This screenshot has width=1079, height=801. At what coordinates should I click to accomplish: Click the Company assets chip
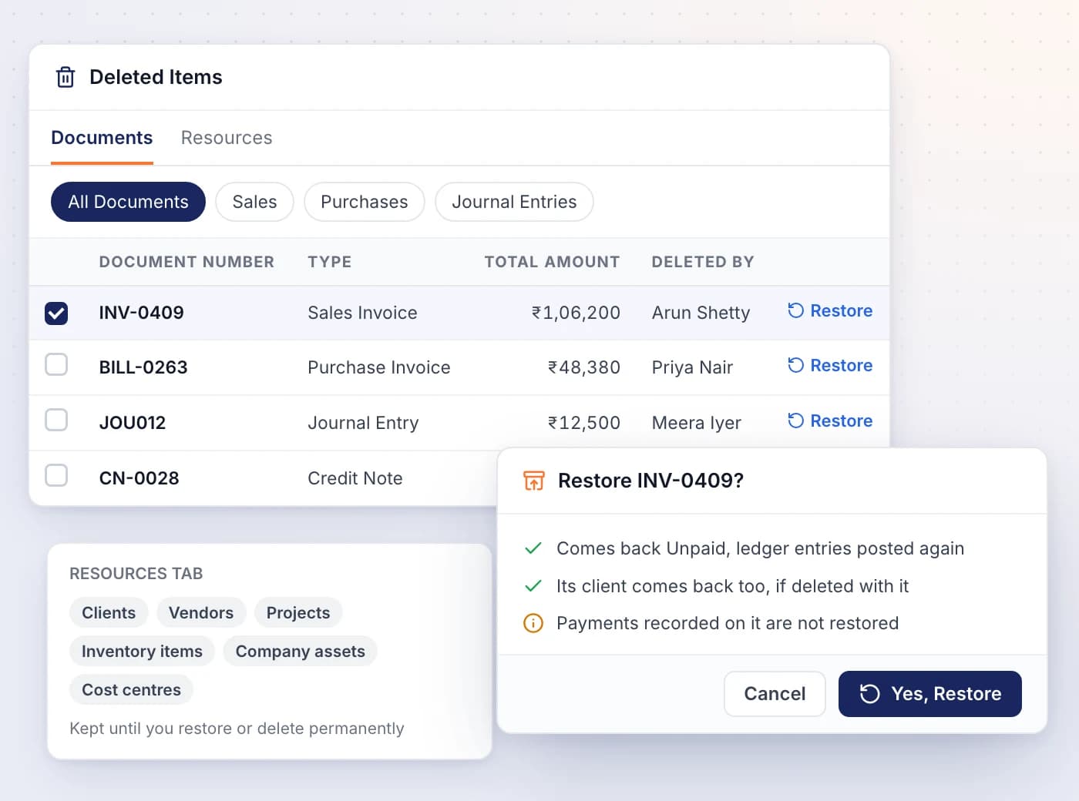click(301, 651)
